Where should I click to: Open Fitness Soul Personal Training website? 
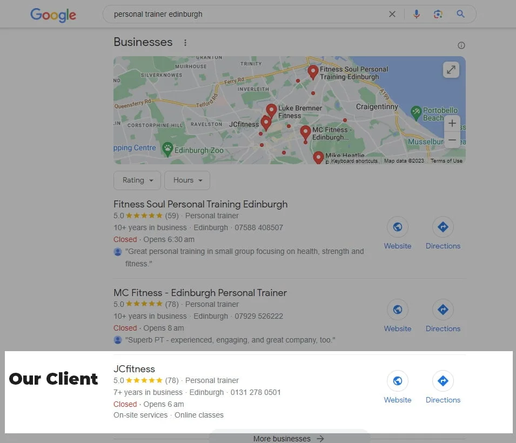click(x=398, y=233)
